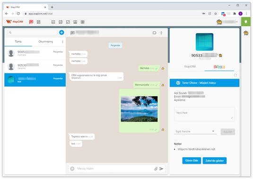Switch to the Zoho tab in contact panel
Screen dimensions: 253x179
[219, 67]
